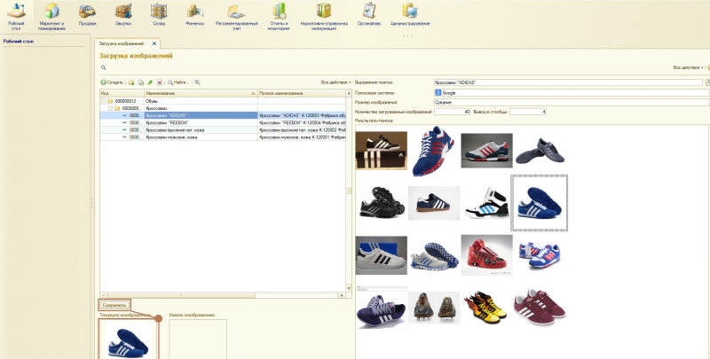
Task: Open Отчеты и мониторинг section
Action: (279, 16)
